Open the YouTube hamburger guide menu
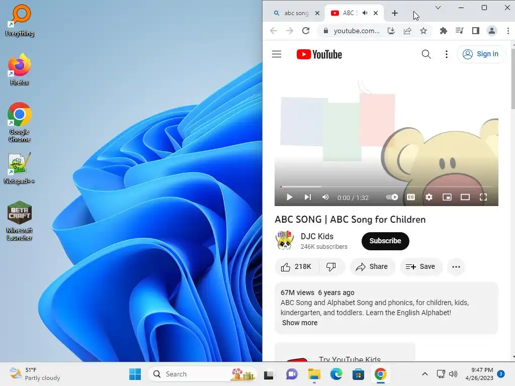 (x=277, y=54)
